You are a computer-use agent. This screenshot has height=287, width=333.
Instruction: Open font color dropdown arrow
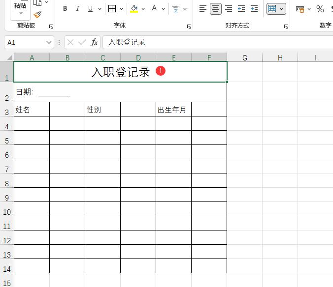(163, 9)
